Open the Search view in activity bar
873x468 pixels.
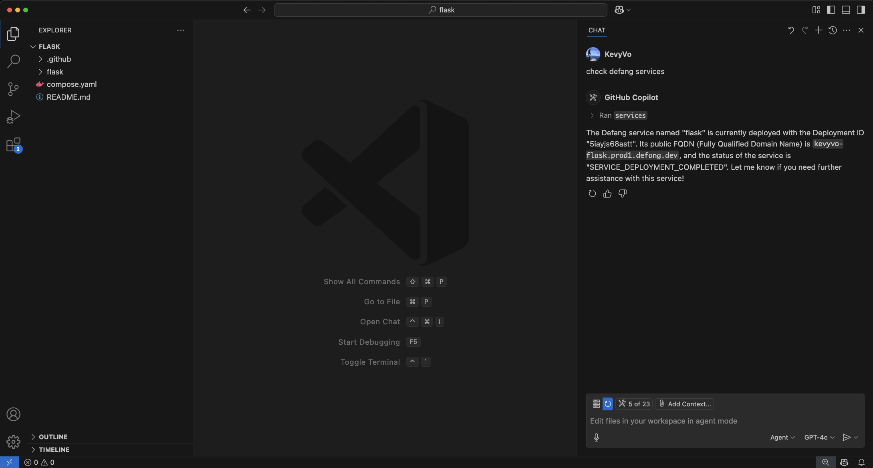click(13, 61)
